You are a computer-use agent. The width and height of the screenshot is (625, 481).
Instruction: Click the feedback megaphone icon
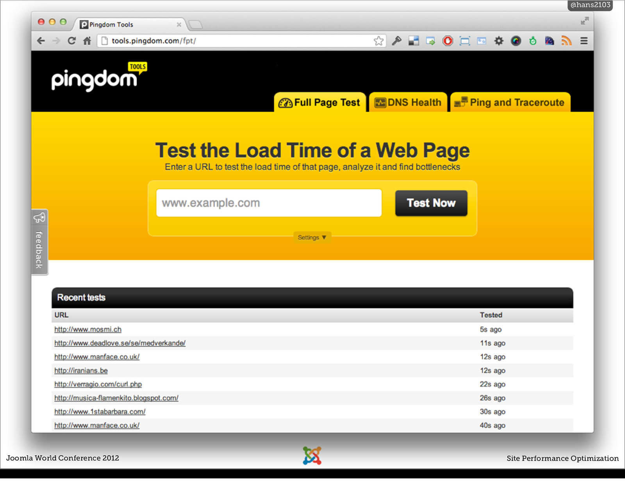(x=39, y=218)
